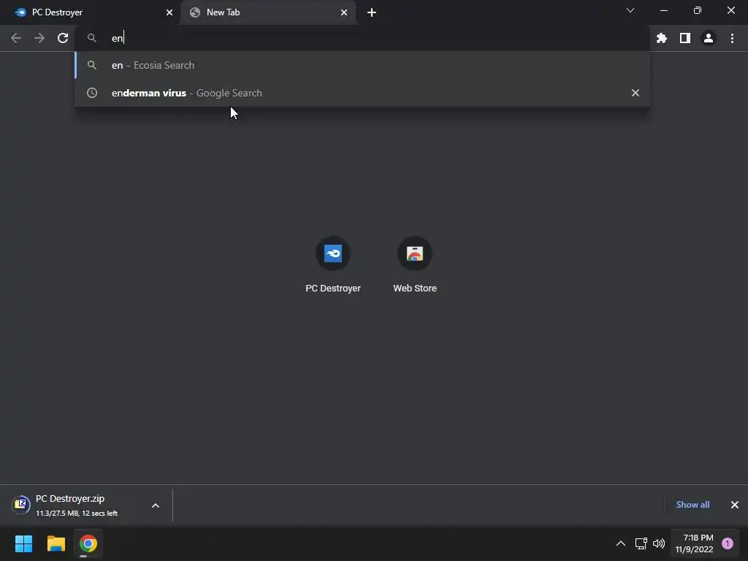
Task: Click Show all downloads link
Action: (692, 505)
